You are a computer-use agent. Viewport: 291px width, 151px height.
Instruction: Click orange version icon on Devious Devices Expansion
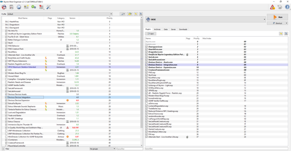[x=68, y=100]
